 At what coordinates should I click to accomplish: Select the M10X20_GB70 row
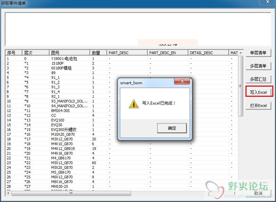point(122,134)
